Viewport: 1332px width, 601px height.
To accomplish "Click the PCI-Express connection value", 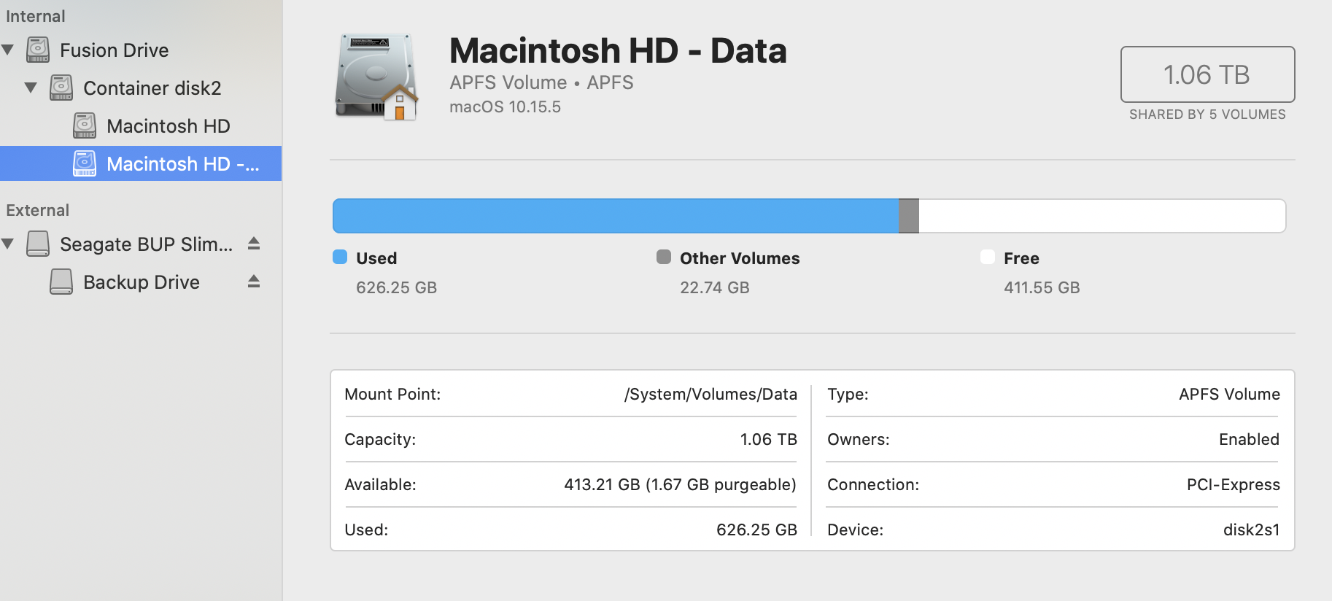I will [x=1233, y=485].
